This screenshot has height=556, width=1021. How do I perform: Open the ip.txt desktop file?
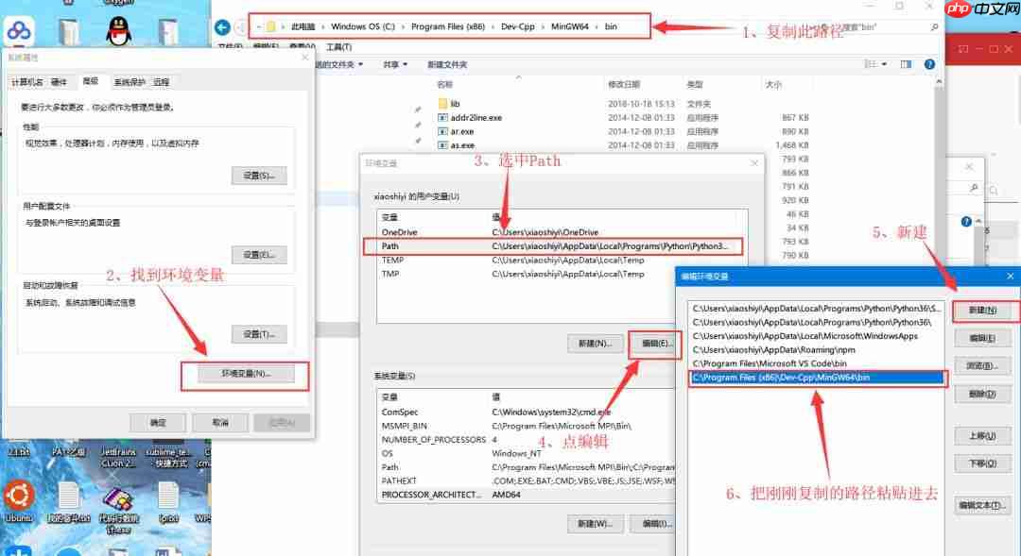(x=168, y=502)
